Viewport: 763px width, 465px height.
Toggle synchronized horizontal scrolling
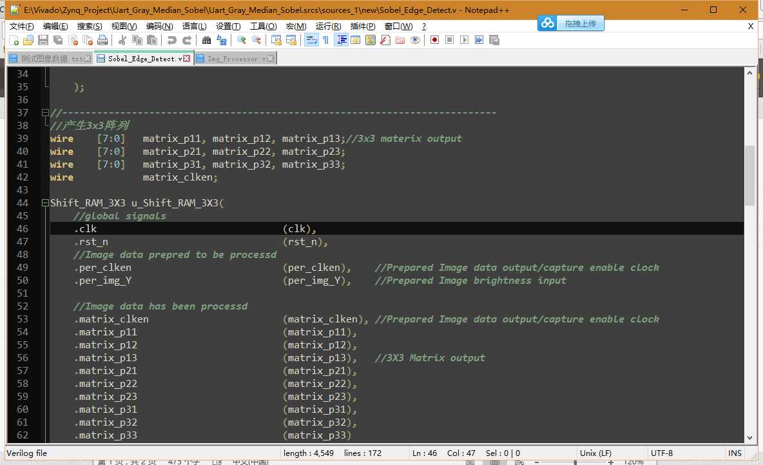[291, 40]
